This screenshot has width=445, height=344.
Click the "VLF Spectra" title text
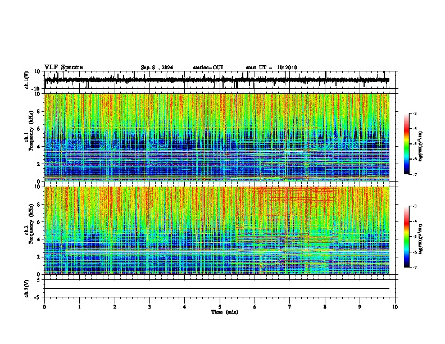point(63,67)
